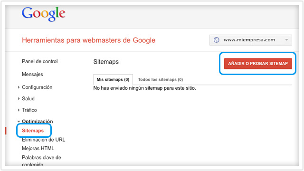The width and height of the screenshot is (304, 171).
Task: Click the Google logo
Action: (43, 14)
